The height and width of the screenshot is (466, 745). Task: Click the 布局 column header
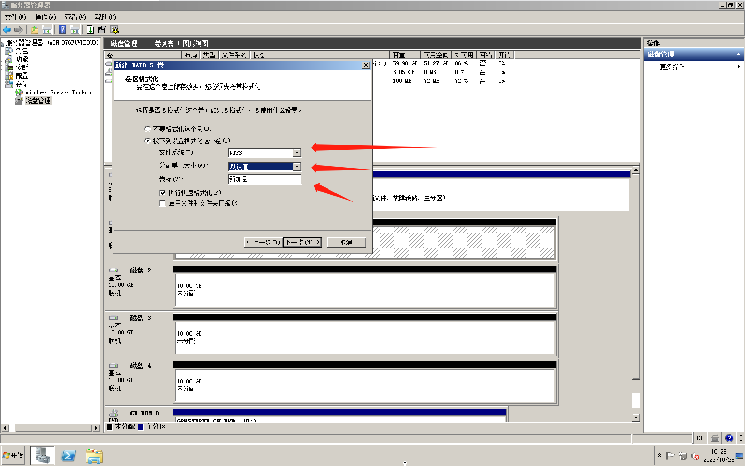[191, 55]
